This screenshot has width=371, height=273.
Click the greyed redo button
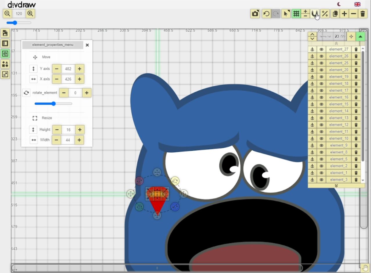click(x=276, y=14)
